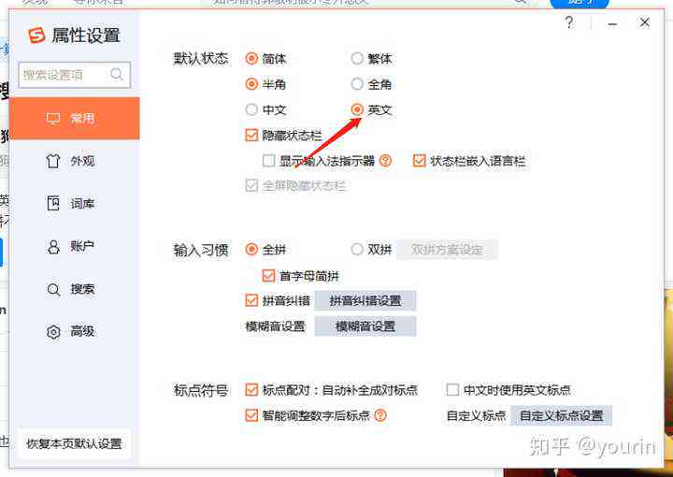
Task: Set default state to 中文
Action: pos(251,109)
